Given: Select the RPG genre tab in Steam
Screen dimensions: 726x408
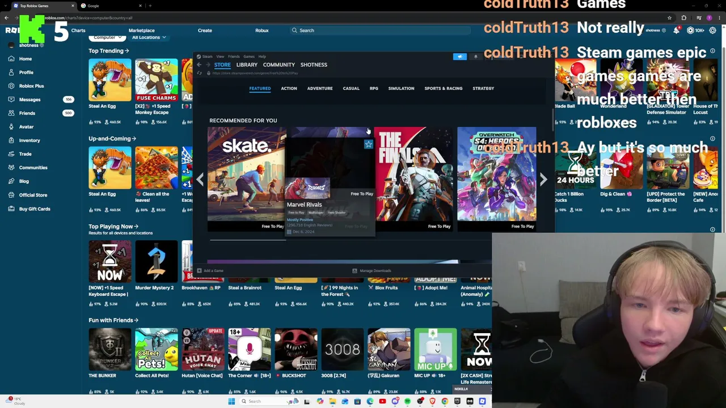Looking at the screenshot, I should 374,88.
